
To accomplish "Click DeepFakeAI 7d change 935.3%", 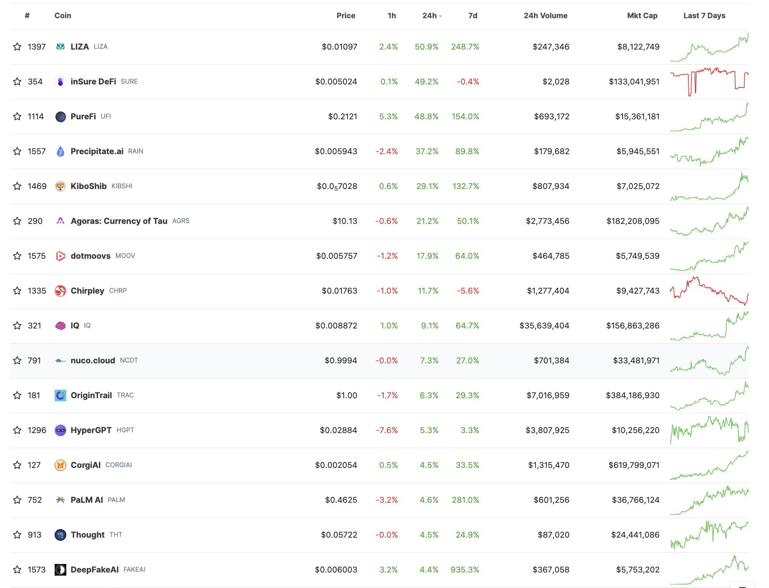I will tap(465, 570).
